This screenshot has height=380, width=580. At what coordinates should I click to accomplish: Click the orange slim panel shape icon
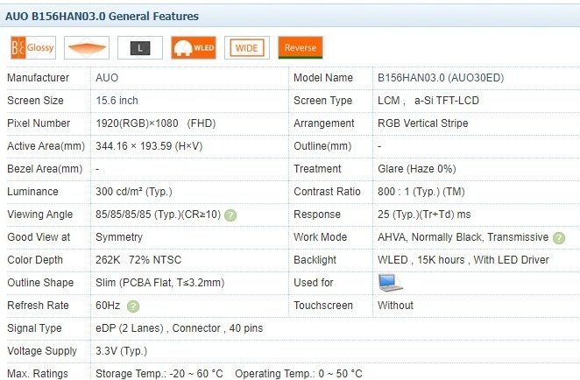pos(87,47)
